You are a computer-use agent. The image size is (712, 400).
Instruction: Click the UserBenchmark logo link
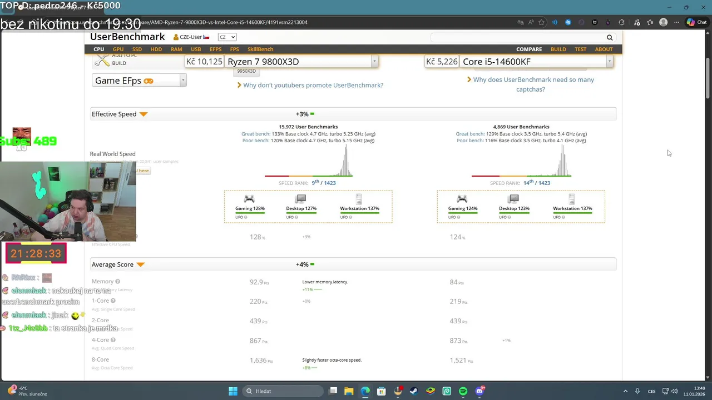point(127,37)
